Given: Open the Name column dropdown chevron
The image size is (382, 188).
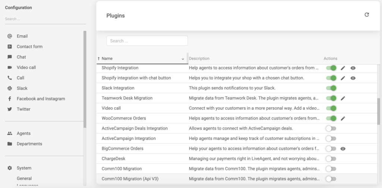Looking at the screenshot, I should pos(183,59).
